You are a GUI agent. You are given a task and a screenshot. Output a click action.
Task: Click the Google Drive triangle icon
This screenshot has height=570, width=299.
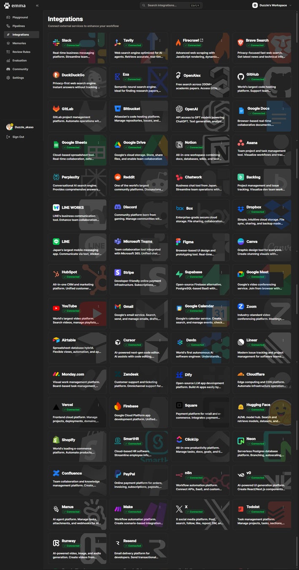(x=118, y=145)
